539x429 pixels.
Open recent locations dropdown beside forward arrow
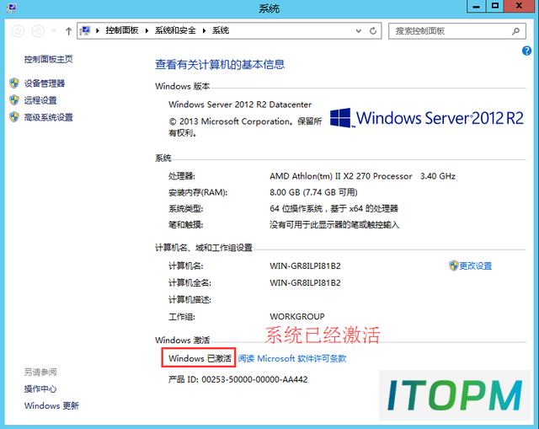pos(54,31)
